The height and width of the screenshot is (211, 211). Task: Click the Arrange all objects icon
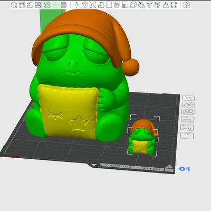point(39,5)
